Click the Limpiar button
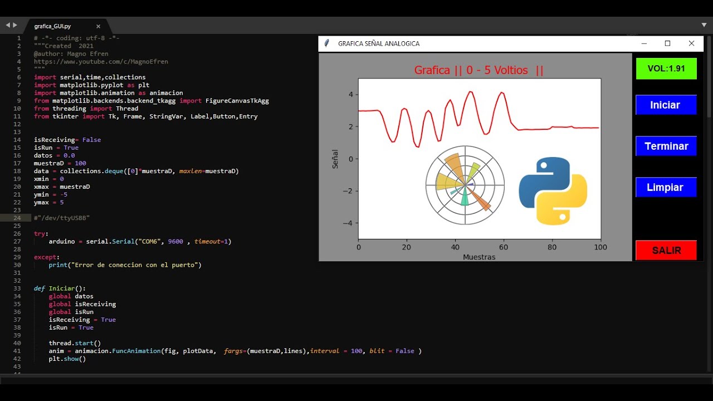The image size is (713, 401). click(666, 187)
